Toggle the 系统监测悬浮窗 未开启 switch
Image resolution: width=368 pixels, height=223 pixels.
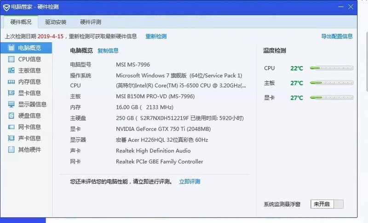327,204
